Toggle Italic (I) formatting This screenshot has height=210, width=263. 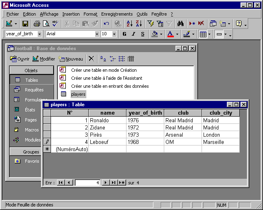point(134,34)
